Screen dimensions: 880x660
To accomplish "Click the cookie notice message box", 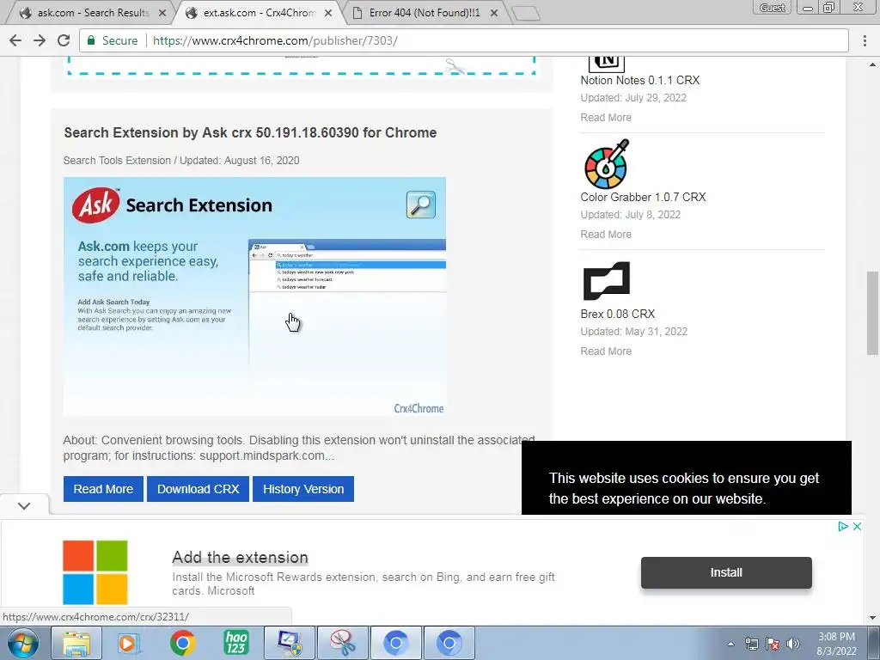I will (687, 478).
